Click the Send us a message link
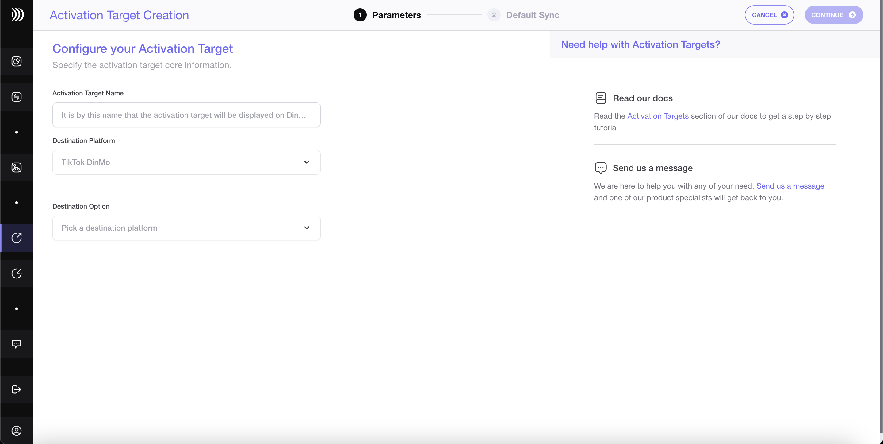 click(790, 186)
